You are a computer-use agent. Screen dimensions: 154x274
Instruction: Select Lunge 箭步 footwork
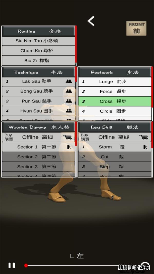[x=115, y=81]
